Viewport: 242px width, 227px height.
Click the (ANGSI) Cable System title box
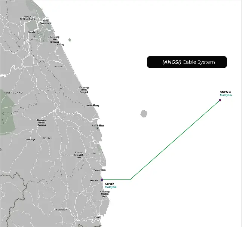[x=187, y=62]
